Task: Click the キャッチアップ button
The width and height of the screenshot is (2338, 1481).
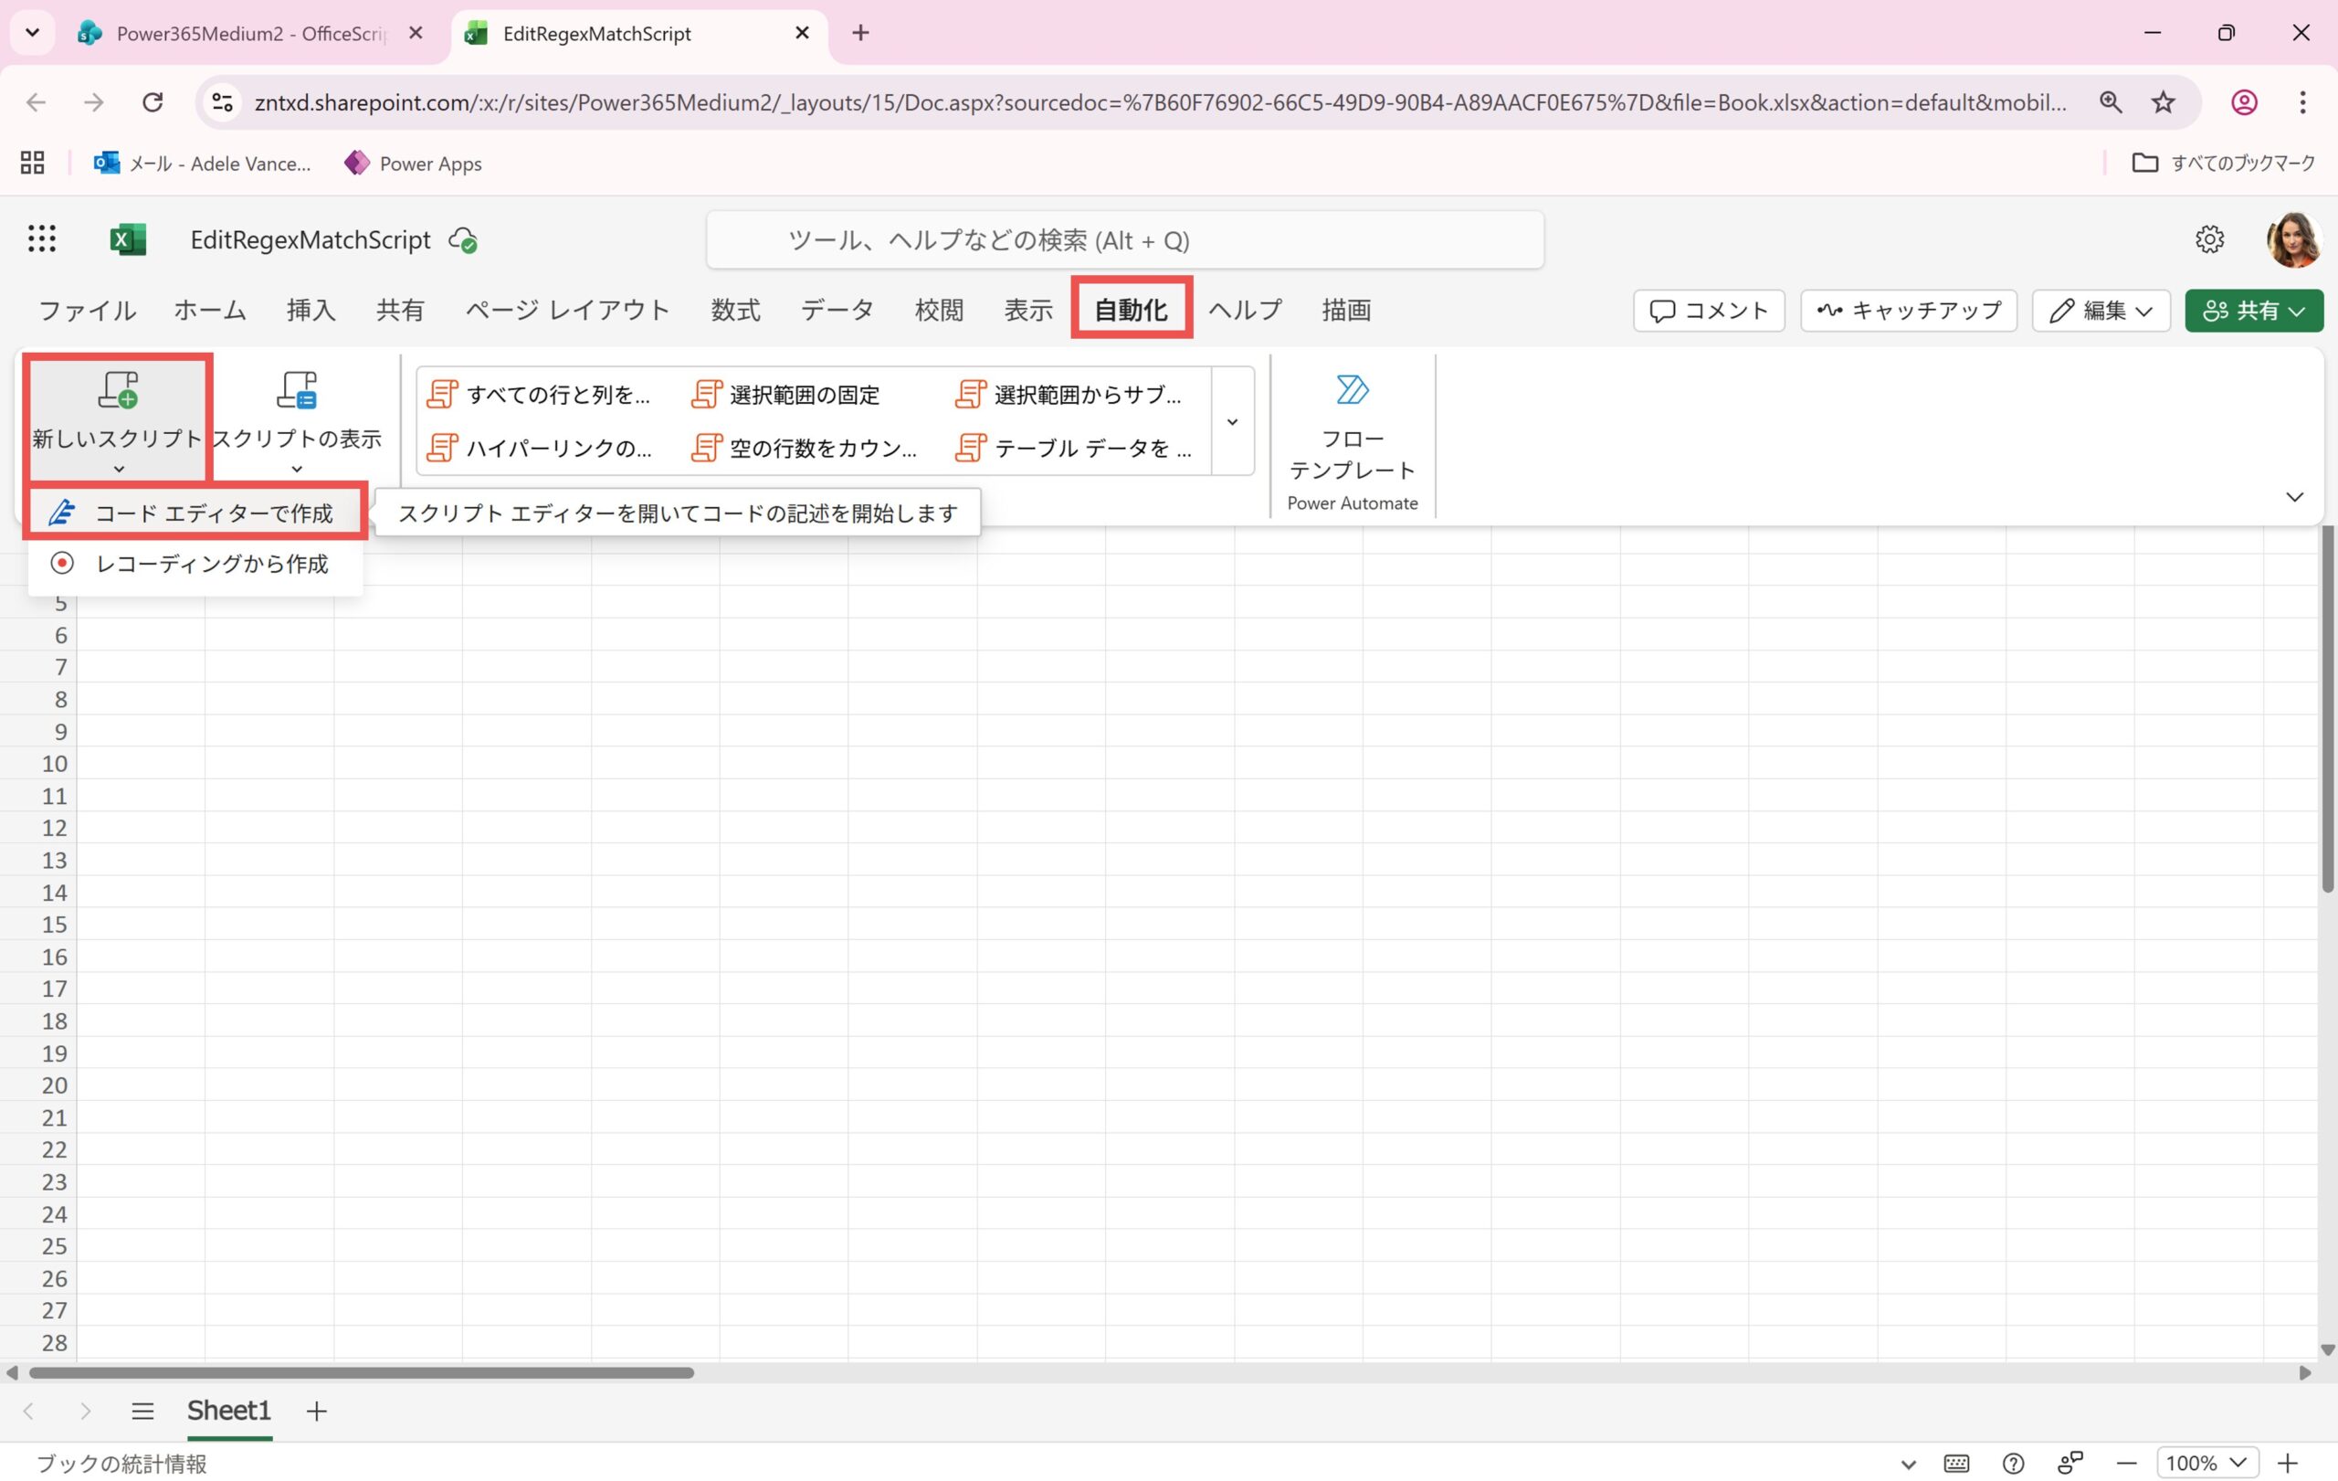Action: (x=1908, y=311)
